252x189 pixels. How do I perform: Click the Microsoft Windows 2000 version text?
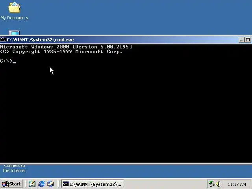66,47
